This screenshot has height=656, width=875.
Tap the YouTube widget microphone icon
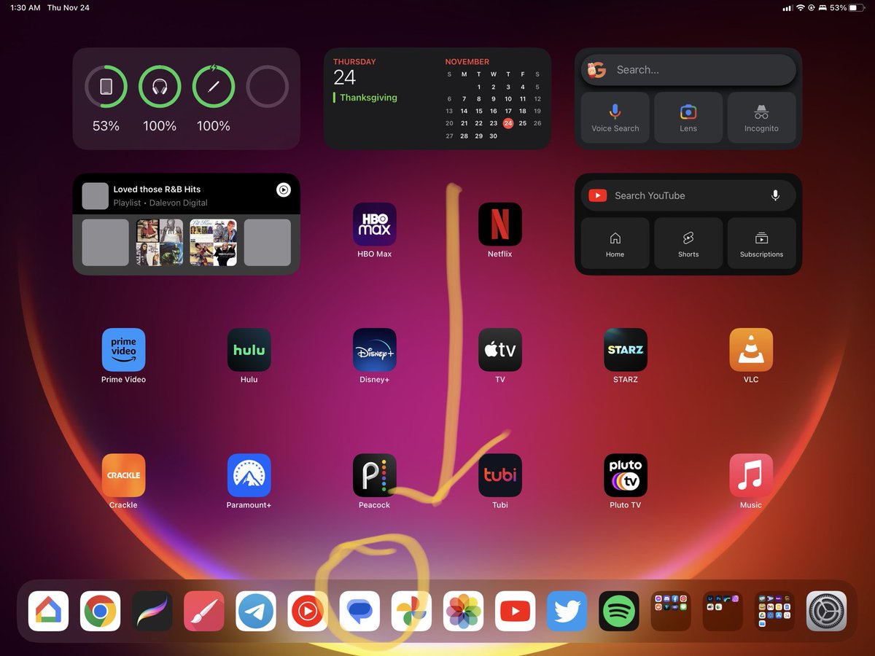[x=775, y=195]
